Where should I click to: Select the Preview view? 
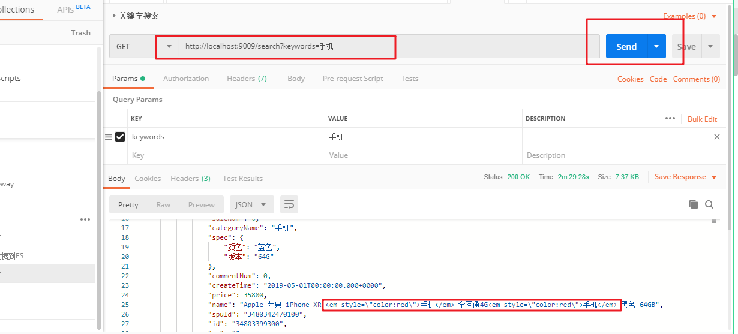point(201,204)
